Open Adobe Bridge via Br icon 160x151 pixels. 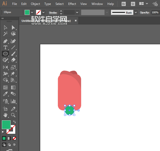(124, 4)
